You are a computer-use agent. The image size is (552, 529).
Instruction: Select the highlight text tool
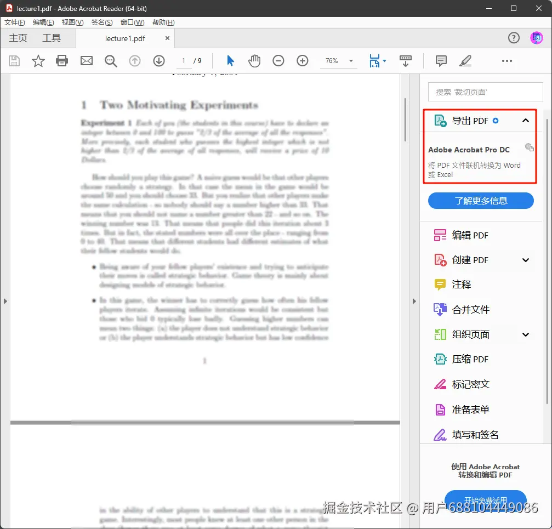pyautogui.click(x=465, y=61)
